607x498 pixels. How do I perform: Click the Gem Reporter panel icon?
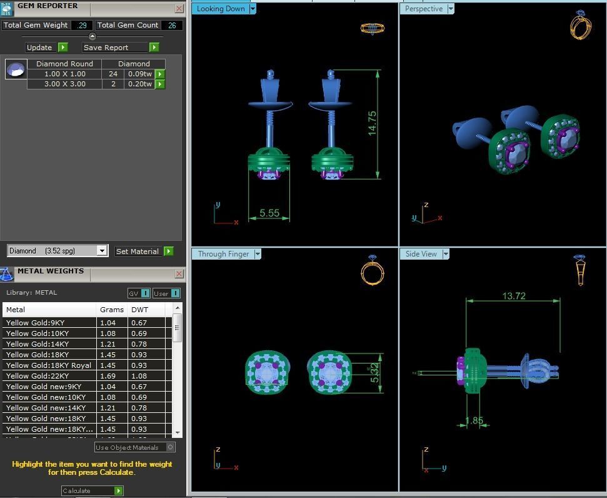[7, 8]
